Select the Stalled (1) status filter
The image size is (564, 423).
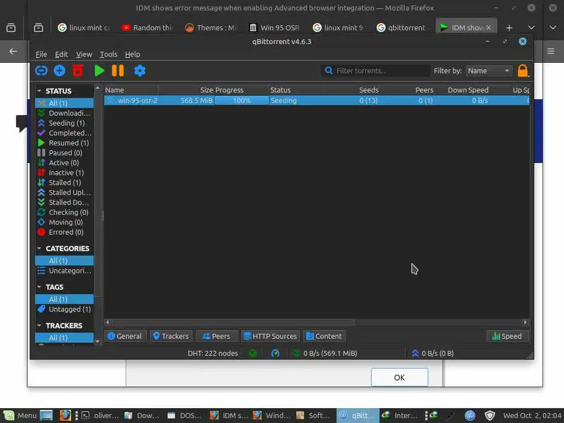pos(64,182)
